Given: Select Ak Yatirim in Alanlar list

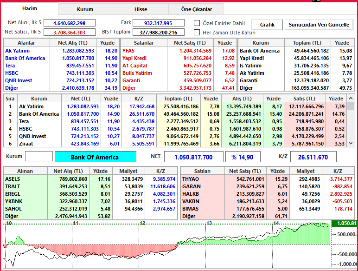Looking at the screenshot, I should 17,51.
